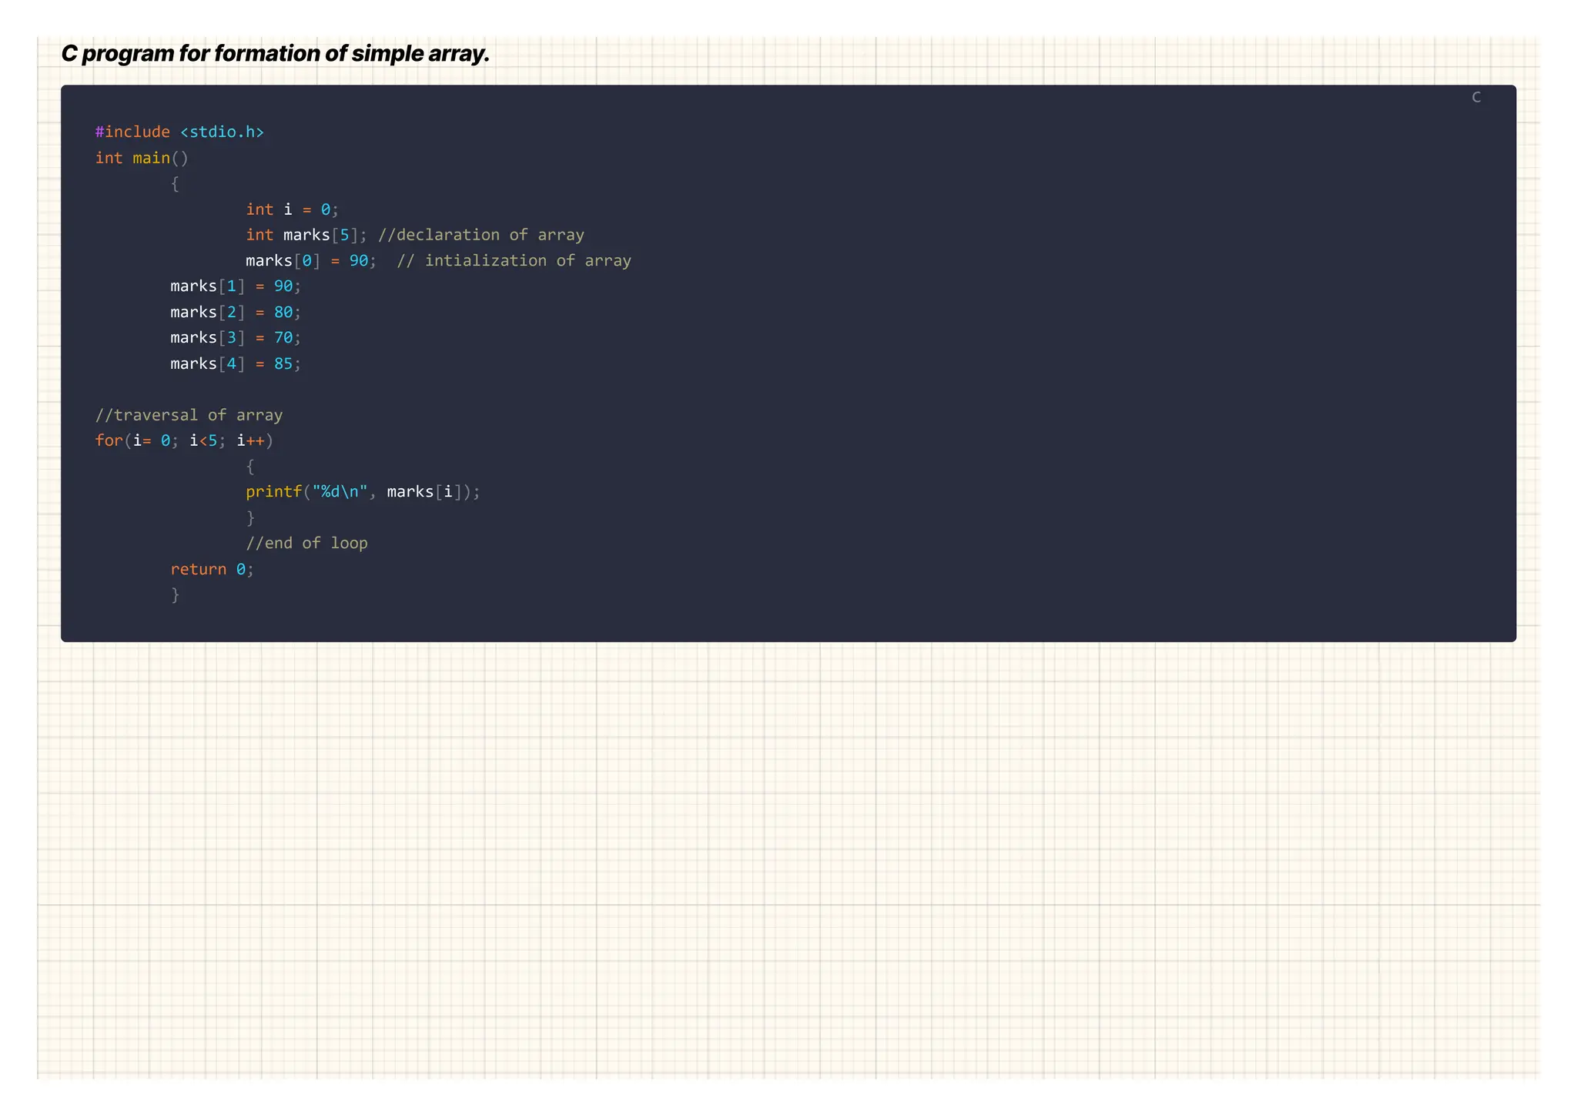Click the final closing brace below 'return 0;'
This screenshot has width=1577, height=1115.
[x=175, y=595]
